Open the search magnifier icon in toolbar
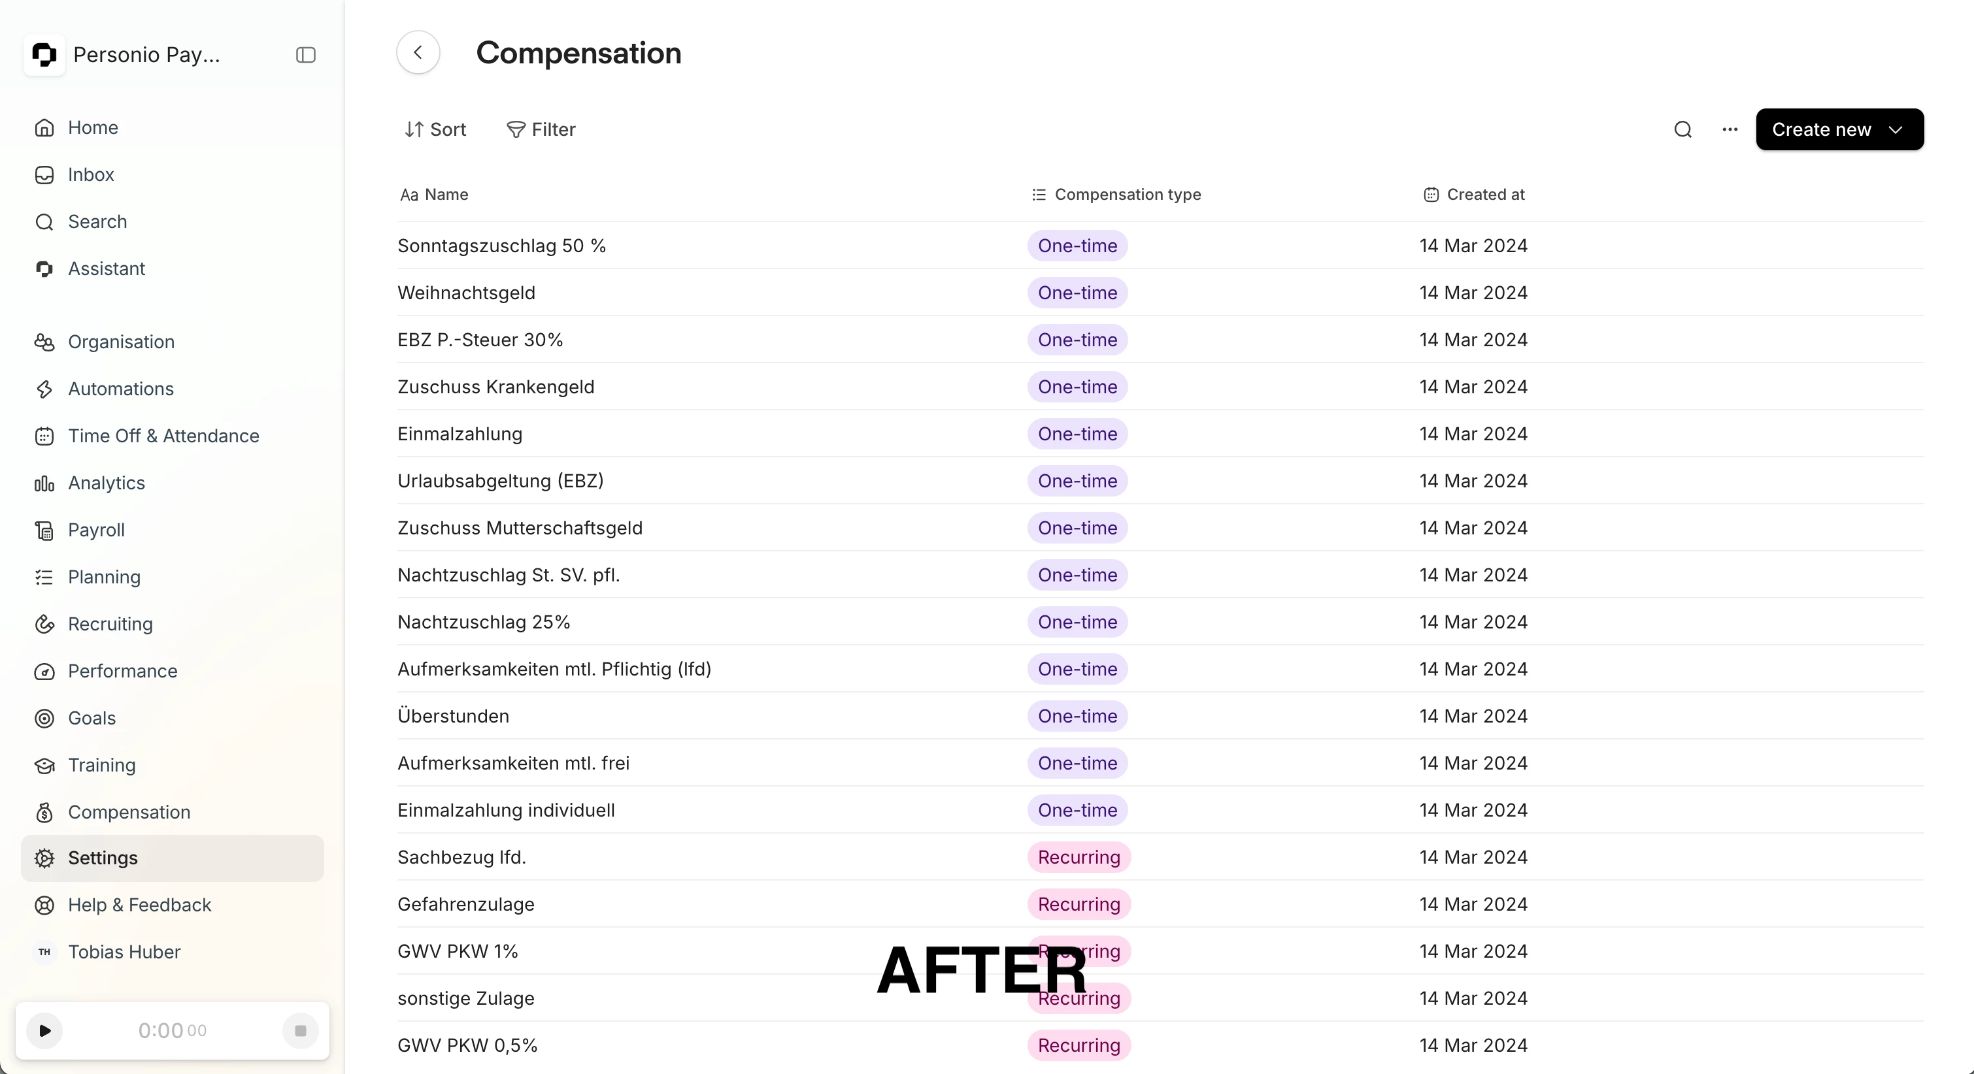Image resolution: width=1974 pixels, height=1074 pixels. coord(1683,129)
